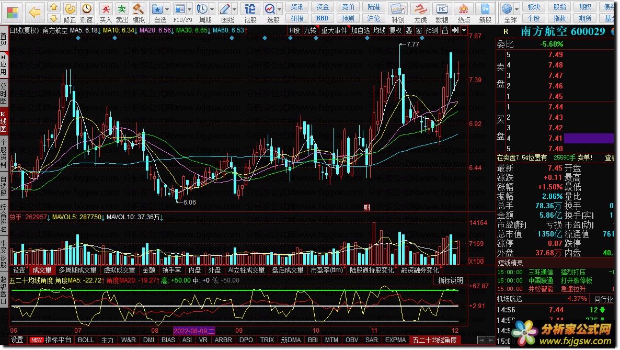This screenshot has width=620, height=350.
Task: Click the 板块 sector button
Action: pyautogui.click(x=534, y=7)
